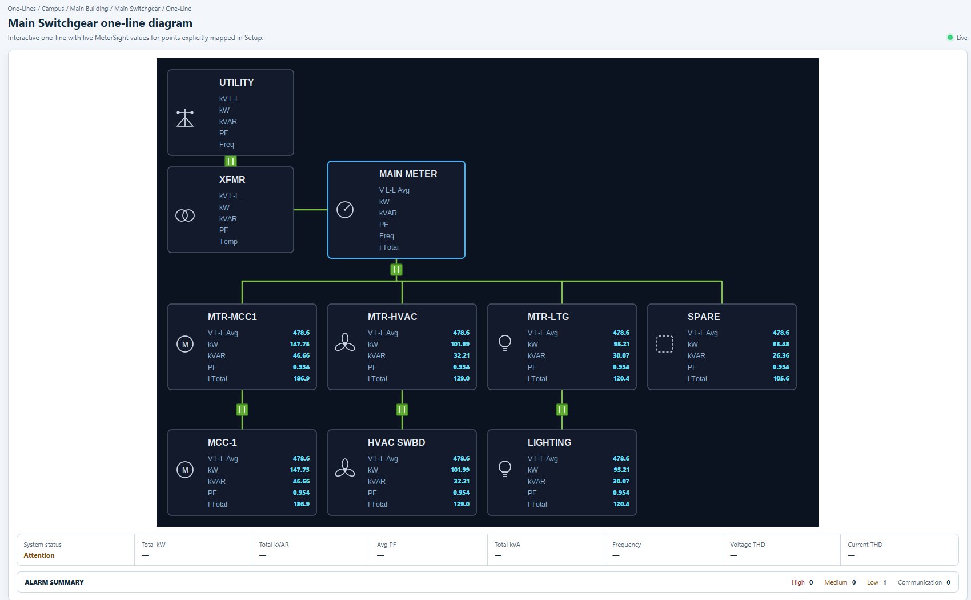Toggle breaker between MTR-HVAC and HVAC SWBD
971x600 pixels.
402,410
